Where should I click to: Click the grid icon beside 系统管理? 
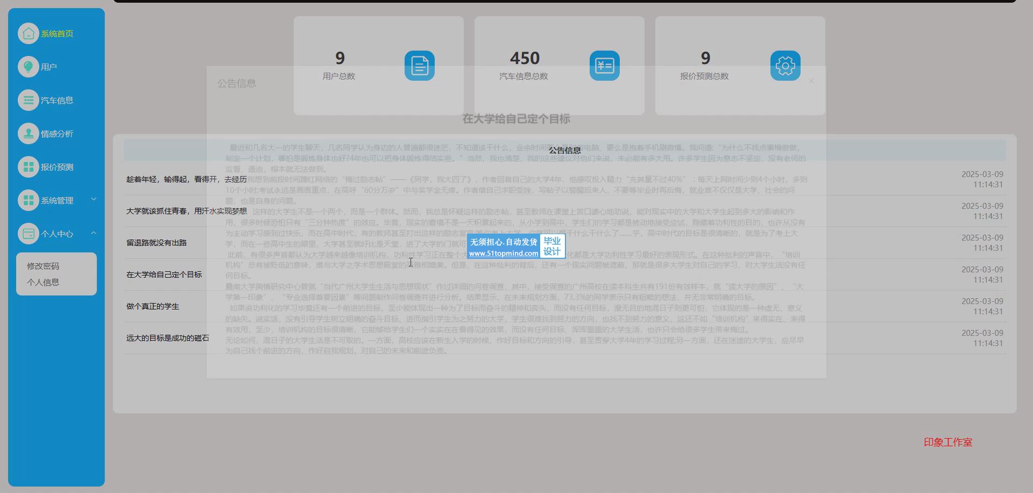[x=29, y=200]
